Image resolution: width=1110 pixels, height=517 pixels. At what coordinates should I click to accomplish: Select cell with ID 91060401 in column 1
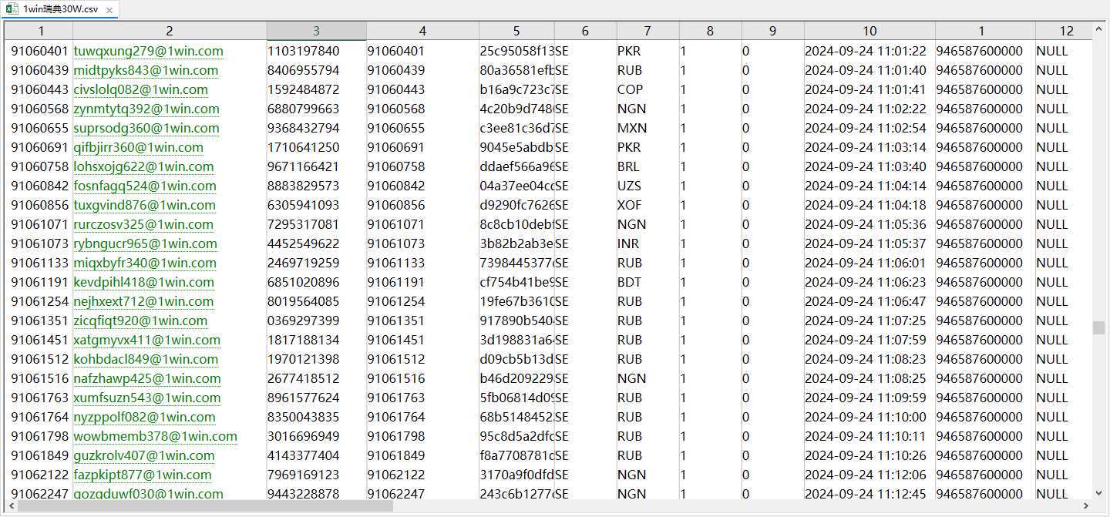click(39, 51)
